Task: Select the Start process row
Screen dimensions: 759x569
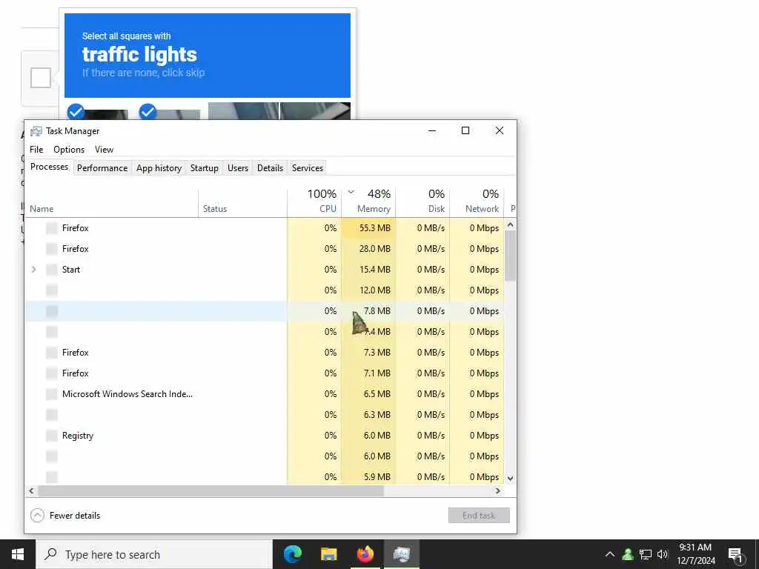Action: tap(265, 270)
